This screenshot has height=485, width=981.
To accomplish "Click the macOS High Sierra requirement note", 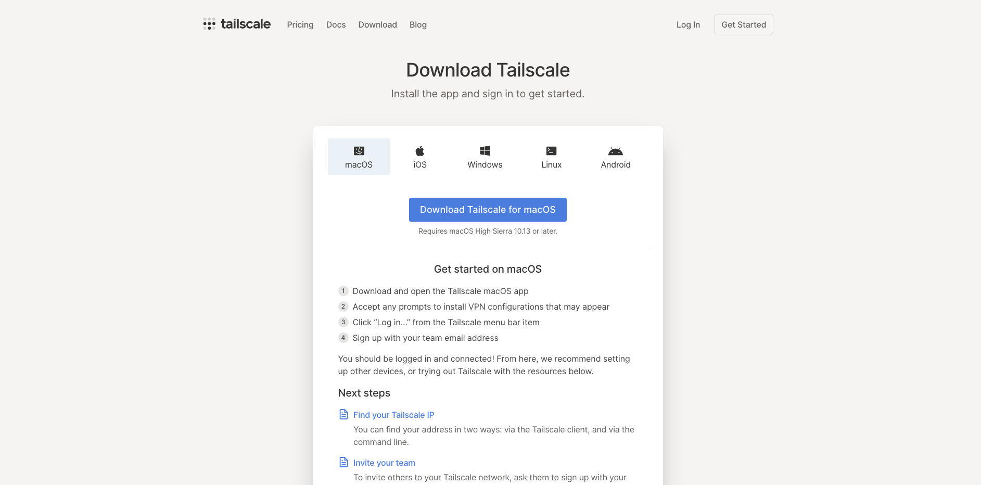I will coord(488,231).
